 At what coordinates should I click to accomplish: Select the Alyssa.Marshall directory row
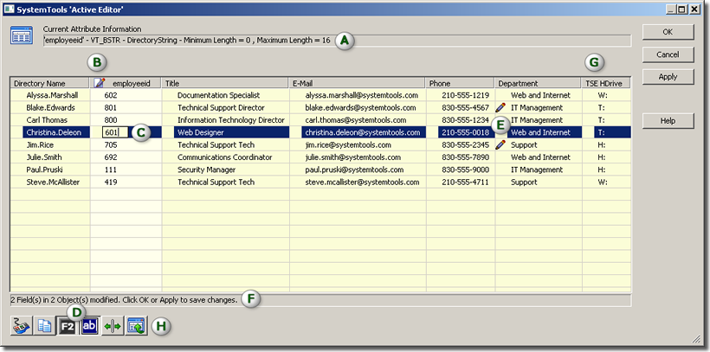[x=52, y=95]
